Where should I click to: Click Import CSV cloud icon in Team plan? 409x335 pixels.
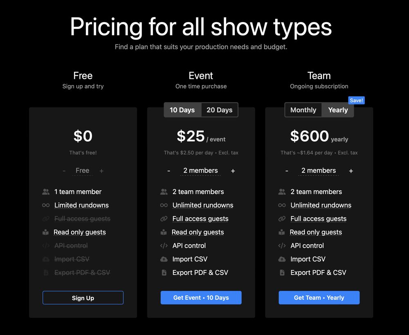coord(282,259)
